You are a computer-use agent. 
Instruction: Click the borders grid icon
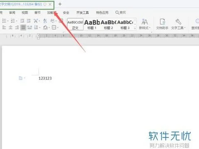tap(54, 27)
